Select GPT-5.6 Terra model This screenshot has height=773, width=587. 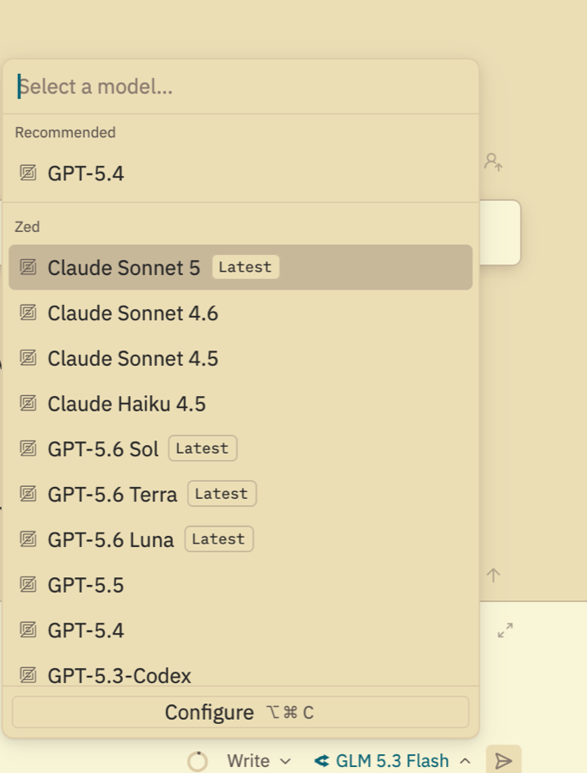pos(241,494)
